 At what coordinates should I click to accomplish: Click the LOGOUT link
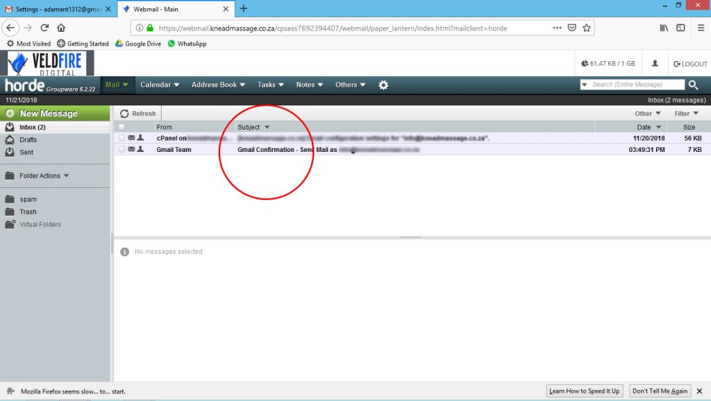tap(690, 64)
